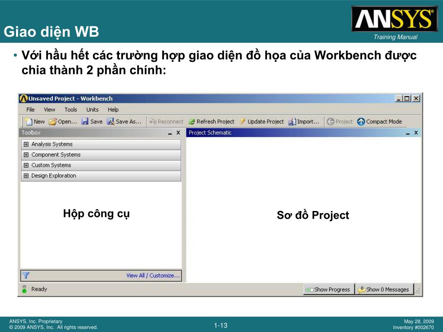Screen dimensions: 443x332
Task: Open a project with the Open... icon
Action: (x=53, y=121)
